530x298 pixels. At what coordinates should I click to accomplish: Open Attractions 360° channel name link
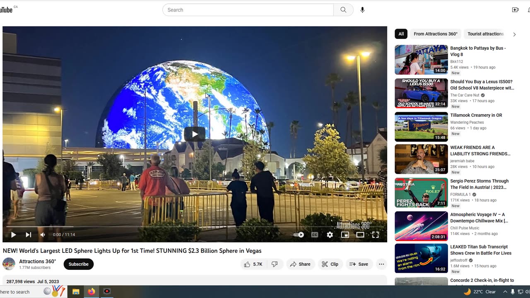pyautogui.click(x=38, y=261)
